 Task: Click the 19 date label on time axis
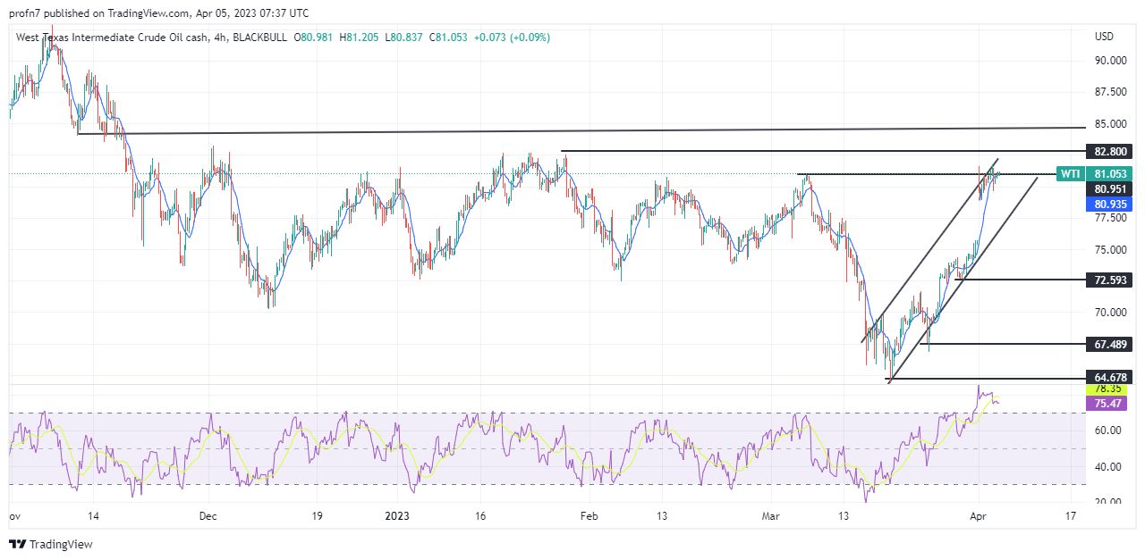(318, 516)
